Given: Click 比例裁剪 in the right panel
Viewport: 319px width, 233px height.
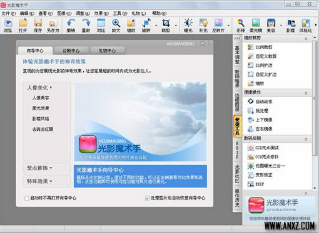Looking at the screenshot, I should pos(260,47).
